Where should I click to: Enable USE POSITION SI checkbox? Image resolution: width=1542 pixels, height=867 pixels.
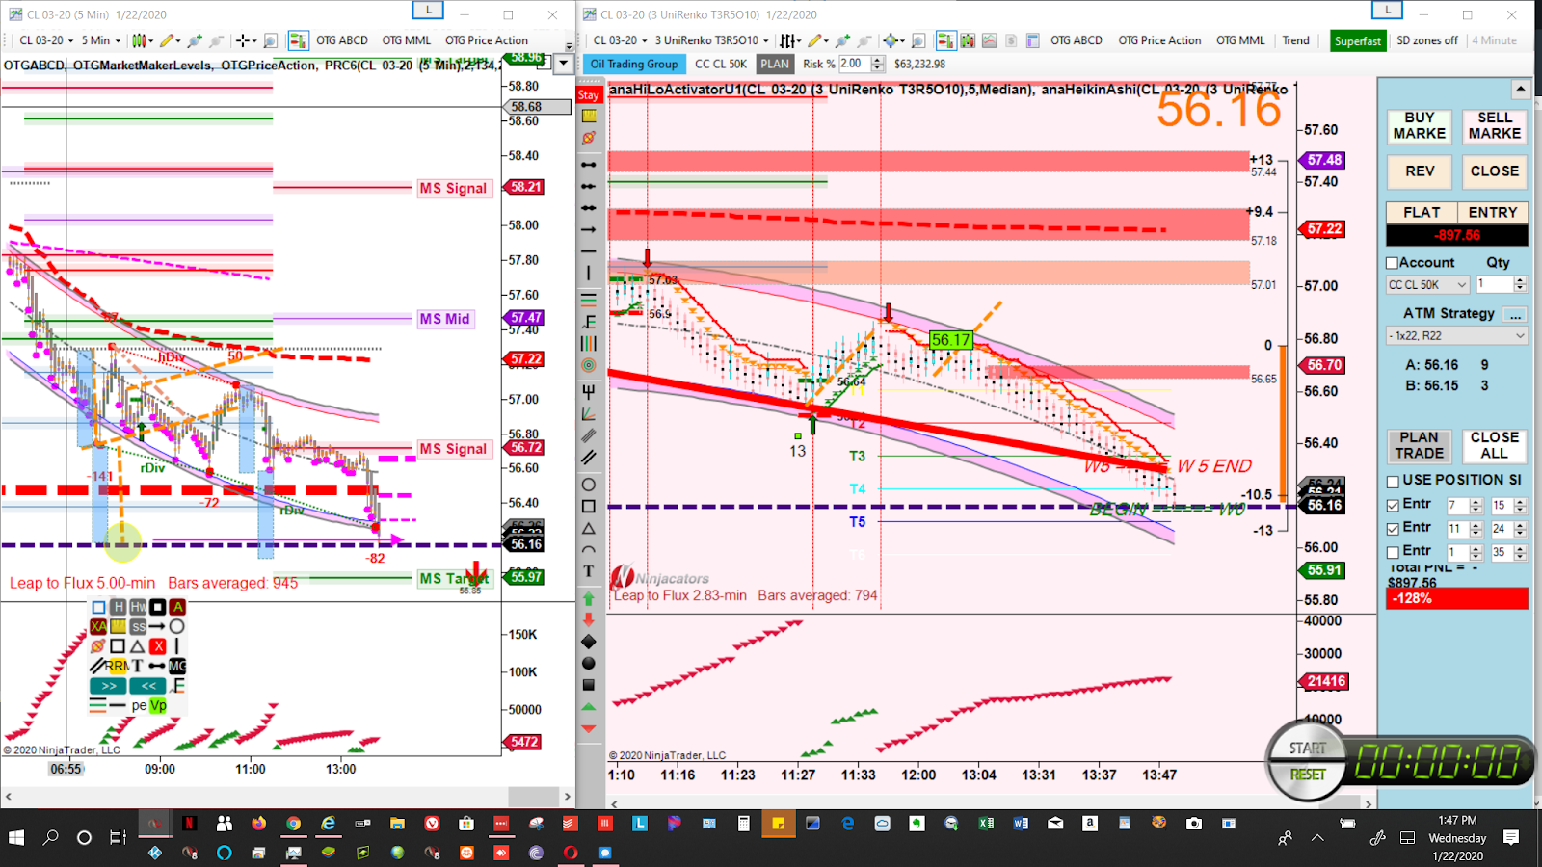(1393, 481)
